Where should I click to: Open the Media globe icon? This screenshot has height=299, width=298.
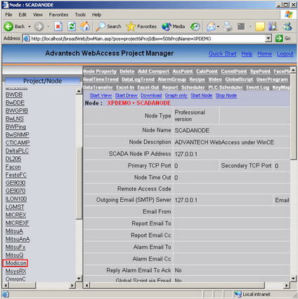(x=167, y=27)
